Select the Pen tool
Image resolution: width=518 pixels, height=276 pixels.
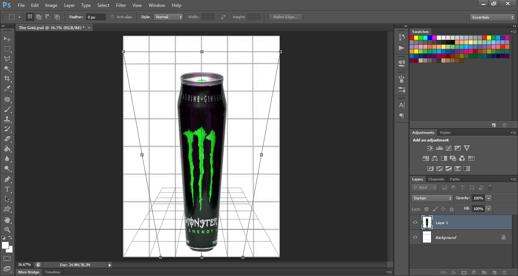(7, 179)
